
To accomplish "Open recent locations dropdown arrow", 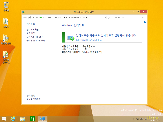I will 33,18.
